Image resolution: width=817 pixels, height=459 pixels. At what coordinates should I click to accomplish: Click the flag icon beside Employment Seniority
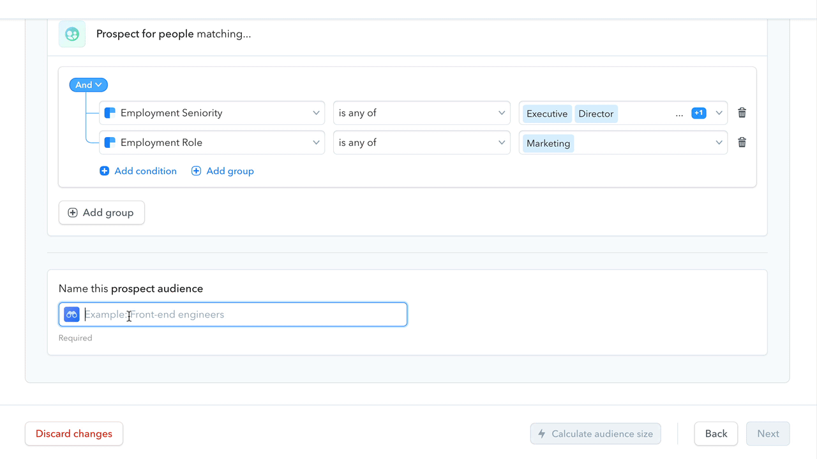coord(109,112)
